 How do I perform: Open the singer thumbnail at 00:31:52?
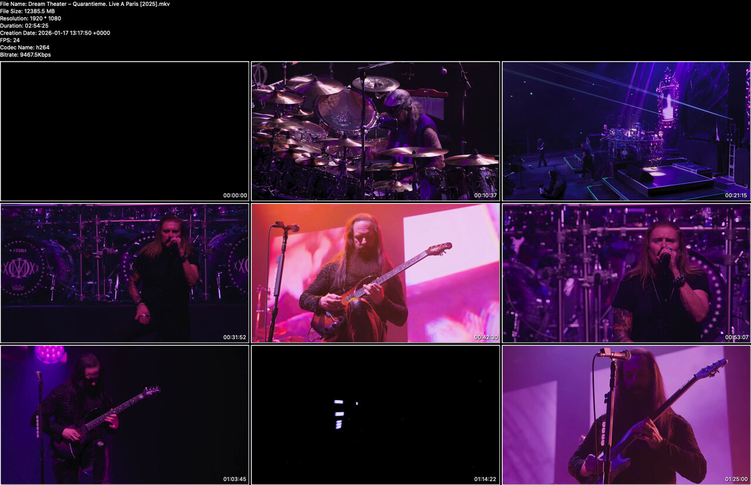pos(124,273)
